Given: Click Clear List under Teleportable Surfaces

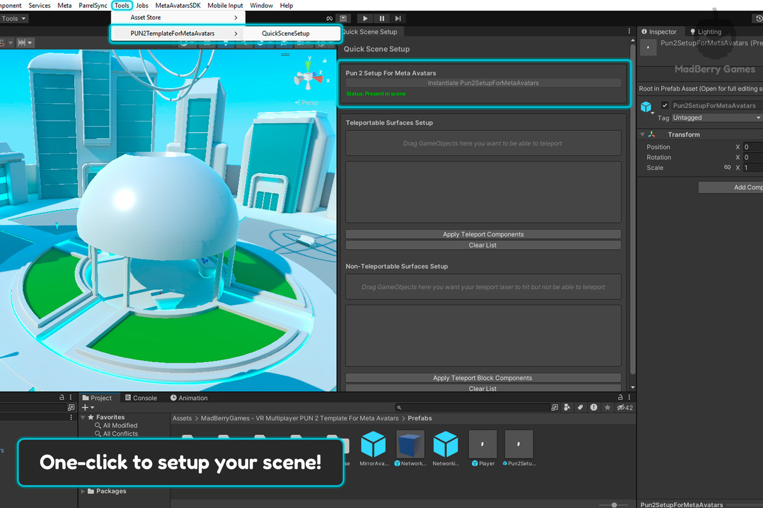Looking at the screenshot, I should tap(483, 245).
